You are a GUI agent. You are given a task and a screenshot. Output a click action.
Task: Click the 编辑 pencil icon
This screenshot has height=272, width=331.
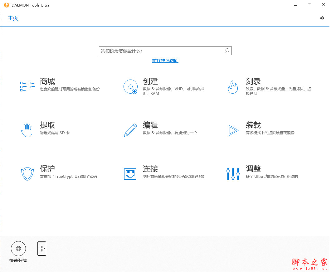click(x=130, y=130)
